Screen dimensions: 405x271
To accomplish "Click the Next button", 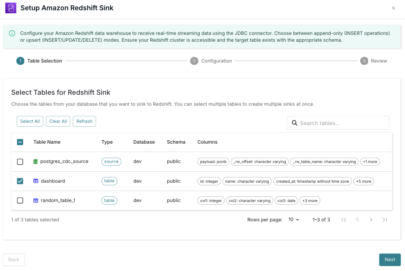I will (x=390, y=260).
